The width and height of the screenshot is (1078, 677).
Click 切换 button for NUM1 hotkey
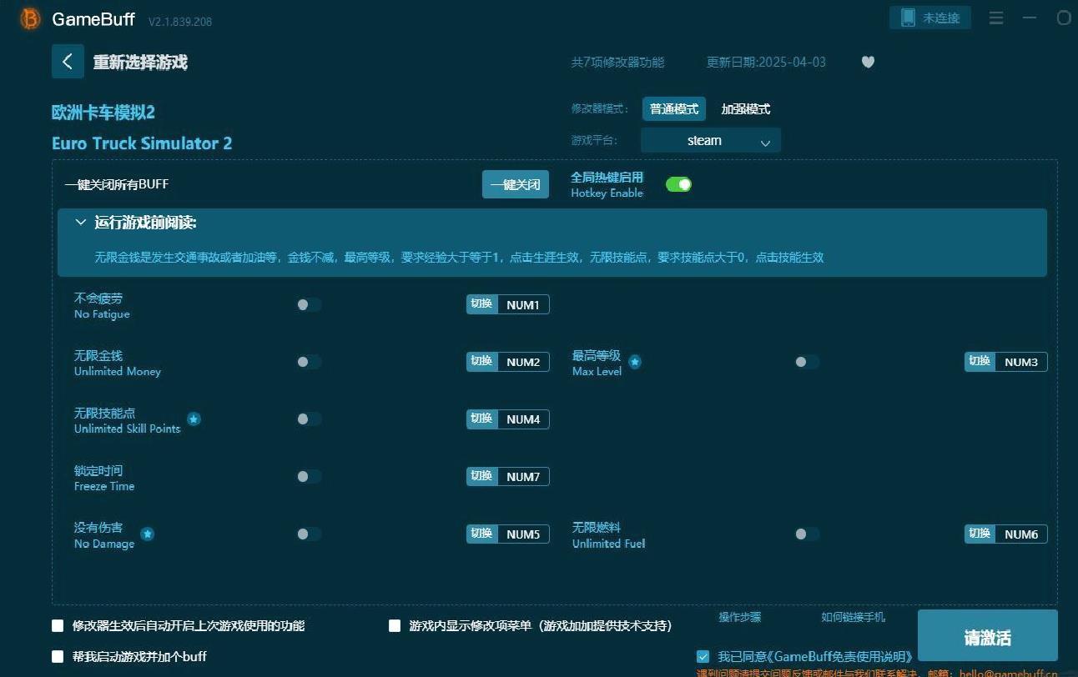click(481, 304)
